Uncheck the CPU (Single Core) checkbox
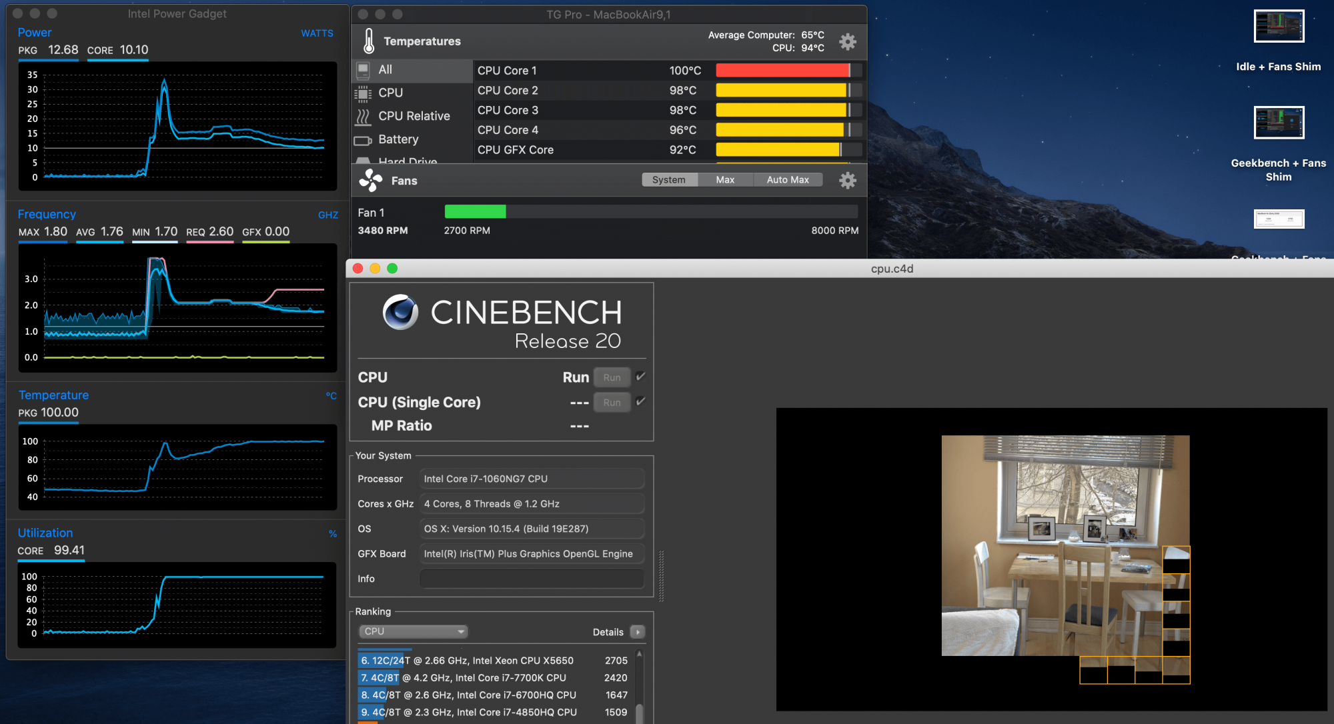This screenshot has width=1334, height=724. [x=640, y=401]
